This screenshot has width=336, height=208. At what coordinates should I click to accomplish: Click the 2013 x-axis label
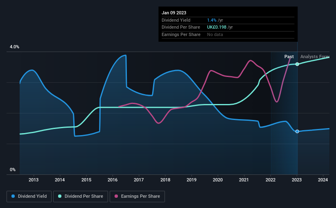34,180
